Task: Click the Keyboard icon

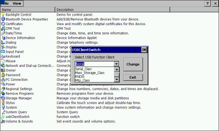Action: click(3, 56)
